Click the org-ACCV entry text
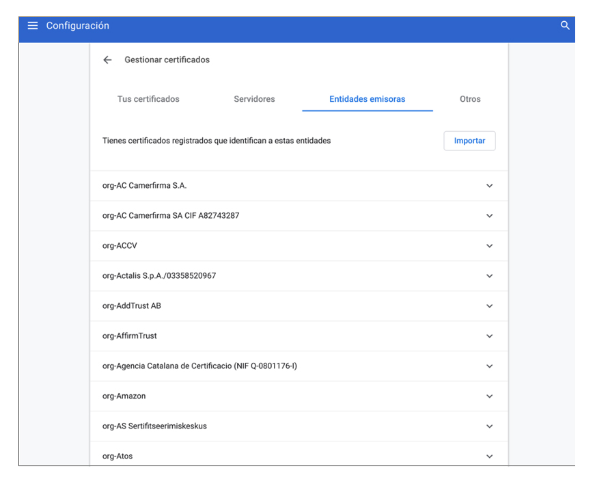 click(120, 246)
